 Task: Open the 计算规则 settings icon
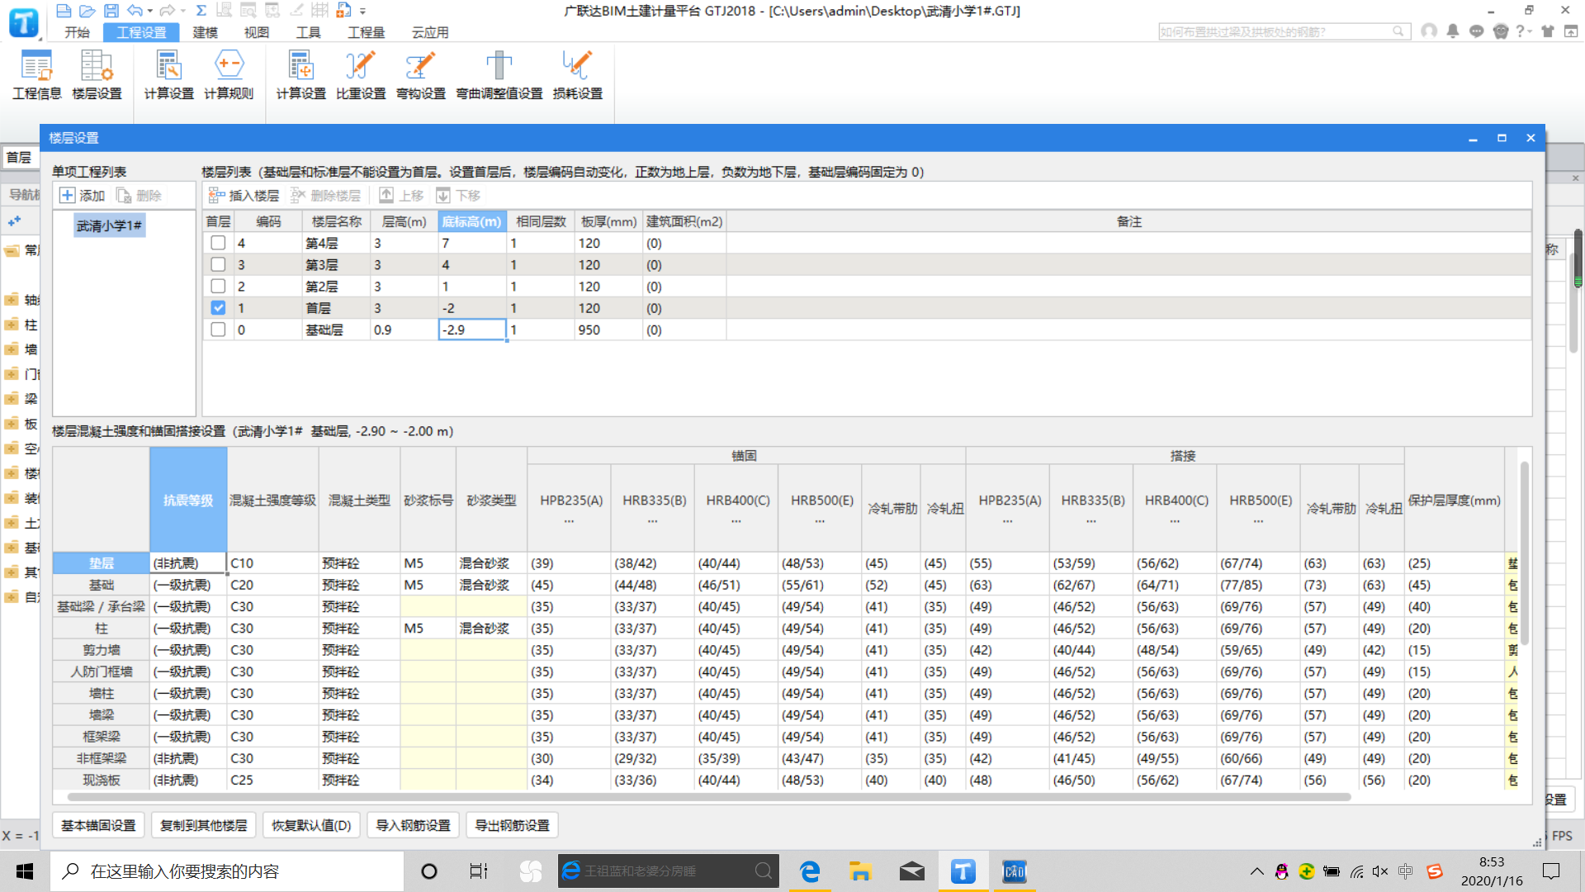(229, 75)
